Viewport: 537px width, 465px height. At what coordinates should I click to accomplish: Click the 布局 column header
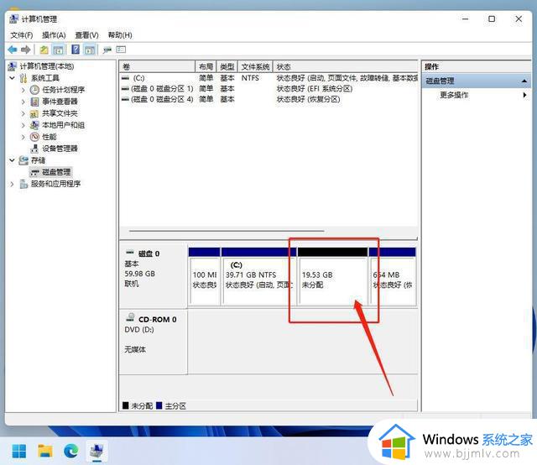coord(206,66)
